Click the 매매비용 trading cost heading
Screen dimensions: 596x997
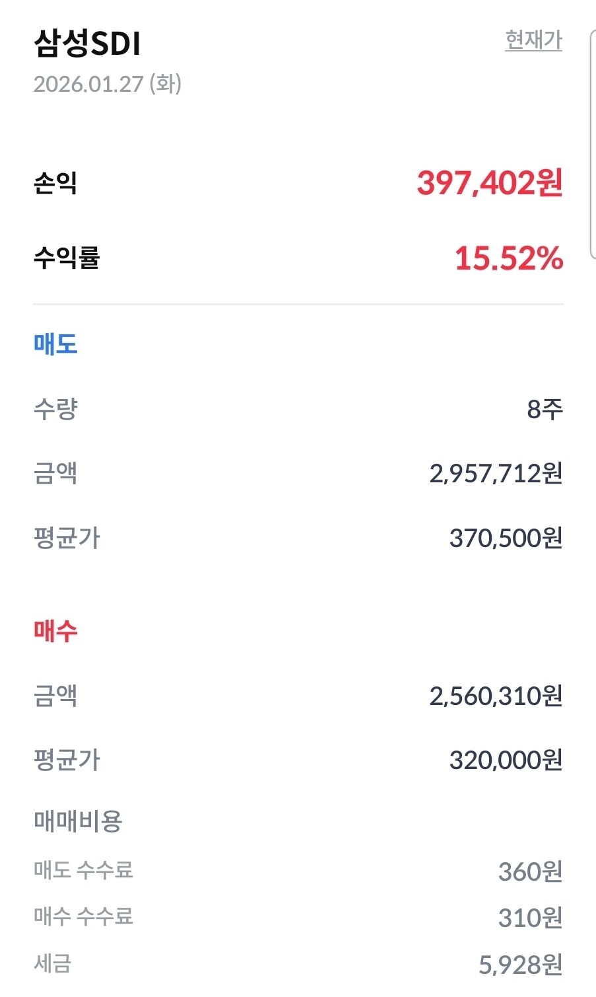[x=78, y=821]
